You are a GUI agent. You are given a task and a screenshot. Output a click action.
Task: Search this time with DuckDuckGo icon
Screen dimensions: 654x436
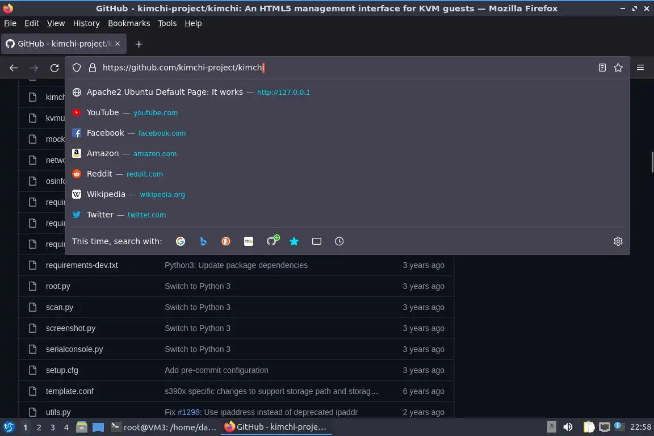tap(225, 241)
